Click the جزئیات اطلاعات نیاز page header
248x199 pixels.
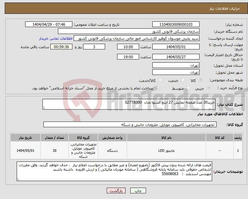pyautogui.click(x=225, y=9)
